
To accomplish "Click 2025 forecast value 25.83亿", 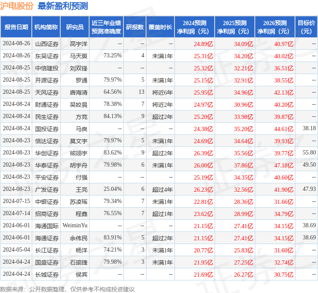I will [x=244, y=250].
